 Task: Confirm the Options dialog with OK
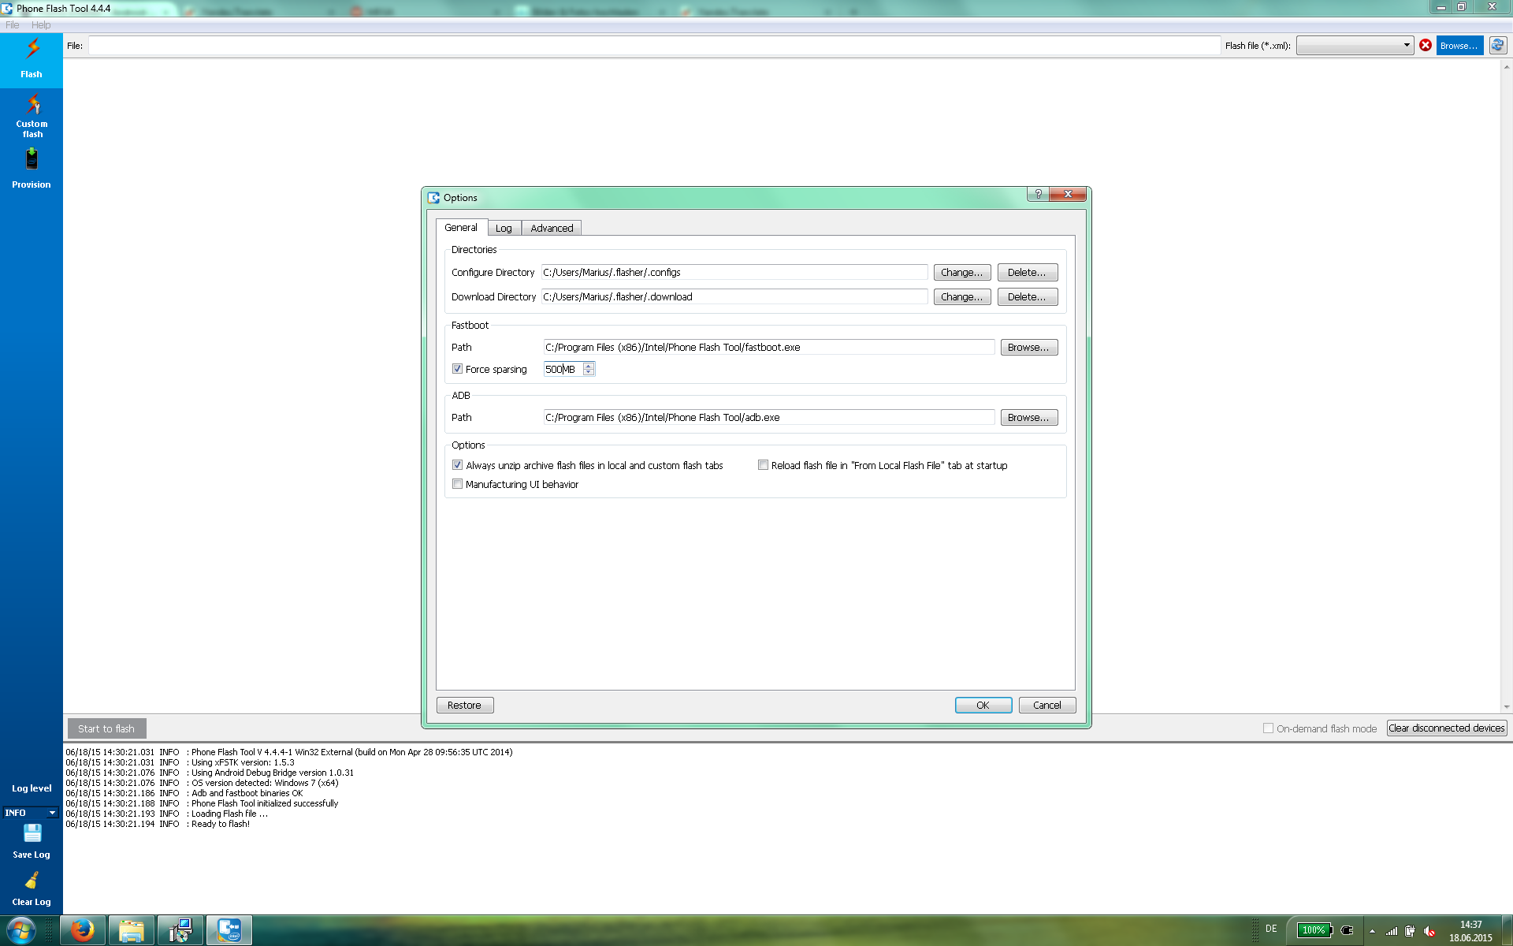[983, 706]
